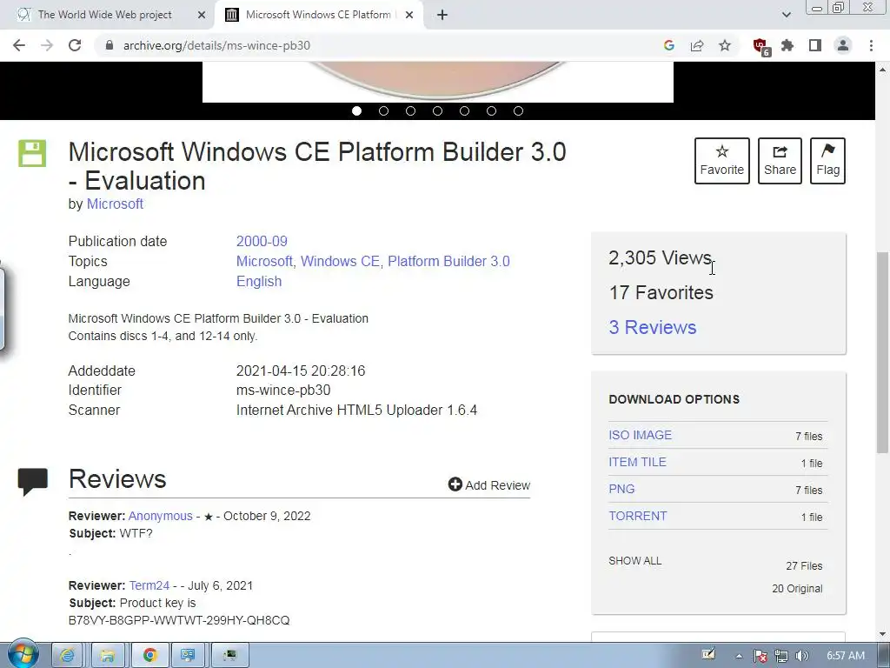Open the uBlock Origin extension icon
Image resolution: width=890 pixels, height=668 pixels.
coord(760,46)
